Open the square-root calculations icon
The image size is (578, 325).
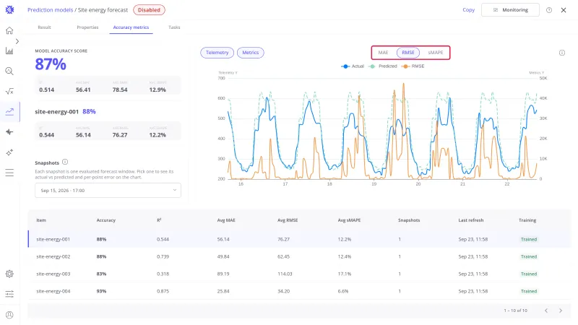[9, 92]
